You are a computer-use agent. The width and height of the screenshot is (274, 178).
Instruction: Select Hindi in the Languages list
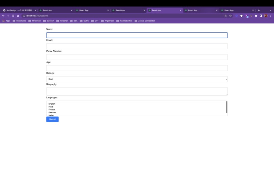(x=51, y=107)
